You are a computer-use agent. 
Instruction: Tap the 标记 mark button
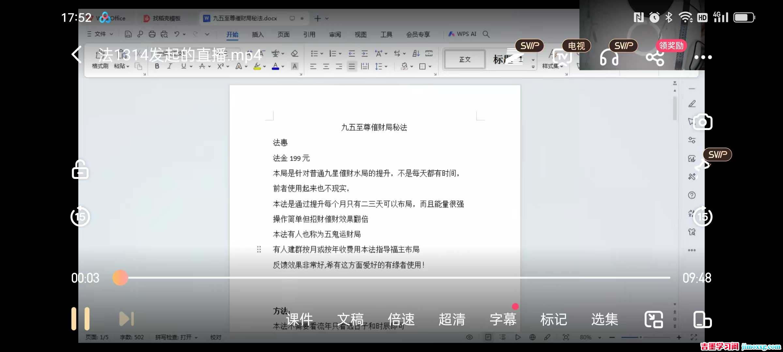pyautogui.click(x=554, y=319)
